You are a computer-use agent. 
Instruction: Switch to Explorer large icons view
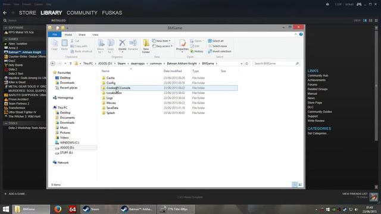pyautogui.click(x=300, y=185)
